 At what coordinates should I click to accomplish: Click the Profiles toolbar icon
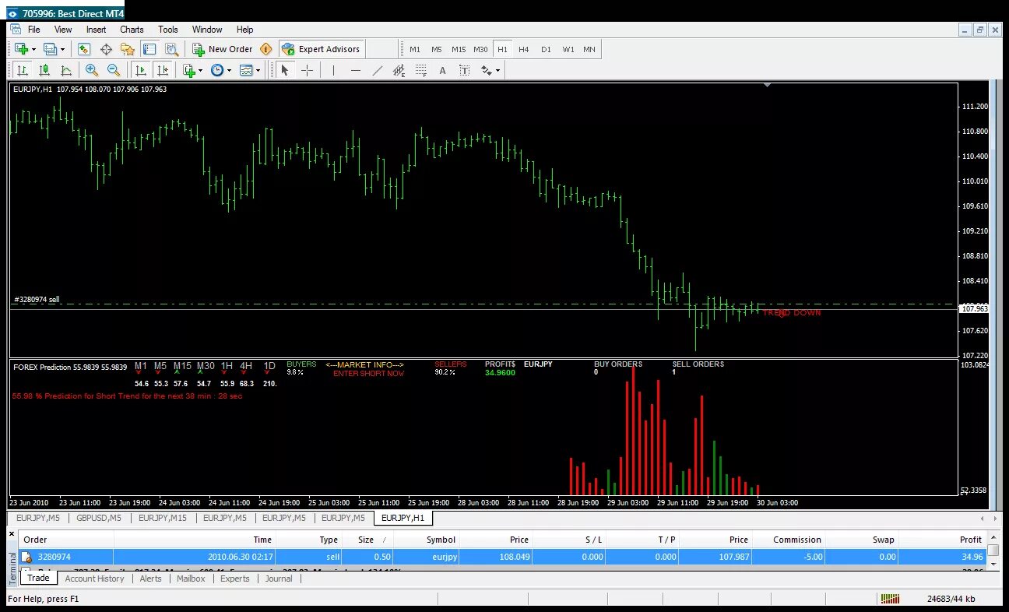[50, 49]
